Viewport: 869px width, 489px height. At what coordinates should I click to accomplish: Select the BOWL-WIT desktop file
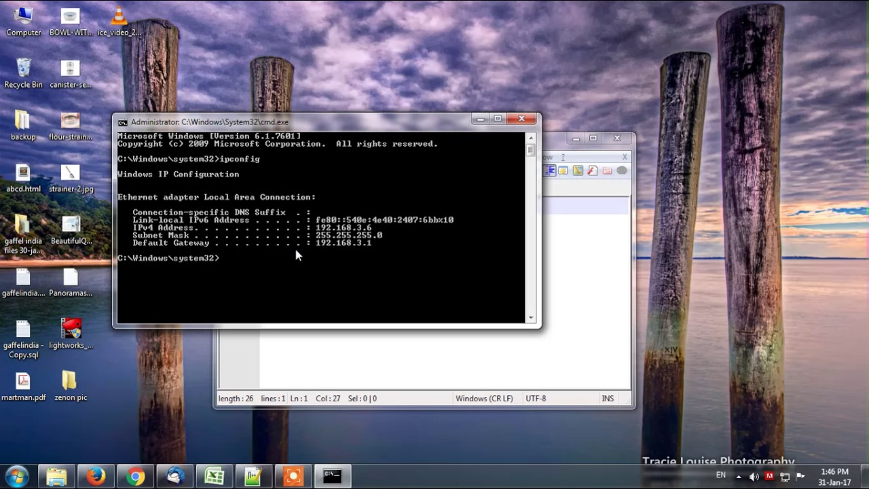tap(71, 22)
